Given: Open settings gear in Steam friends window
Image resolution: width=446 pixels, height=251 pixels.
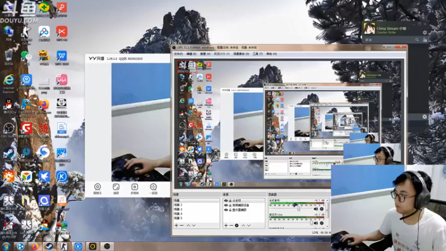Looking at the screenshot, I should click(x=425, y=32).
